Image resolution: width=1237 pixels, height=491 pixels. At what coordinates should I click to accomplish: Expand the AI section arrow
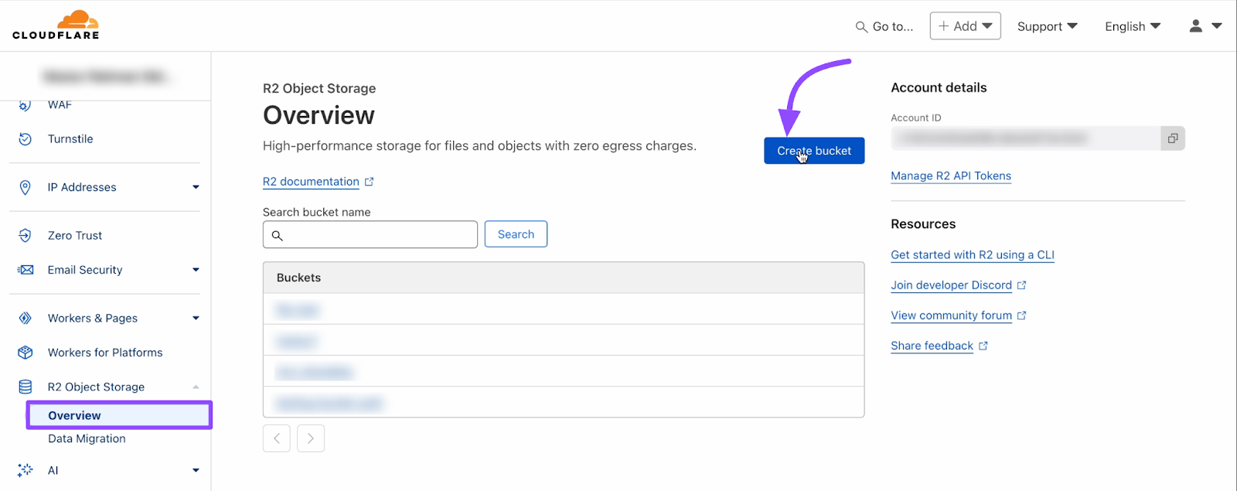point(196,470)
